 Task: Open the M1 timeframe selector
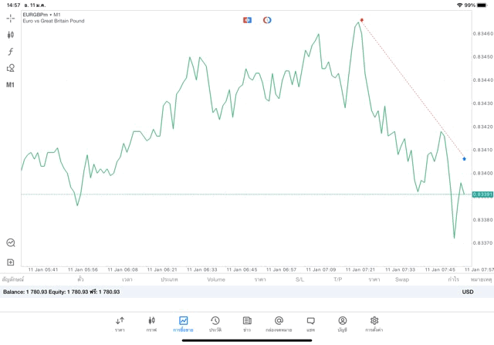point(11,85)
